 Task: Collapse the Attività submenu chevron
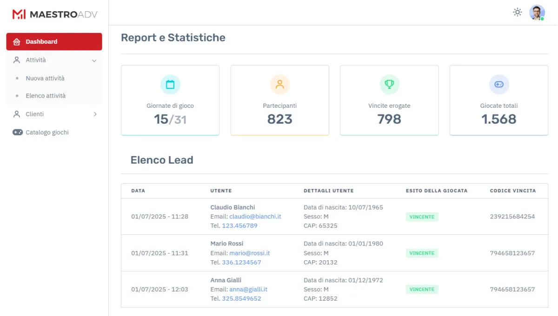pos(94,60)
